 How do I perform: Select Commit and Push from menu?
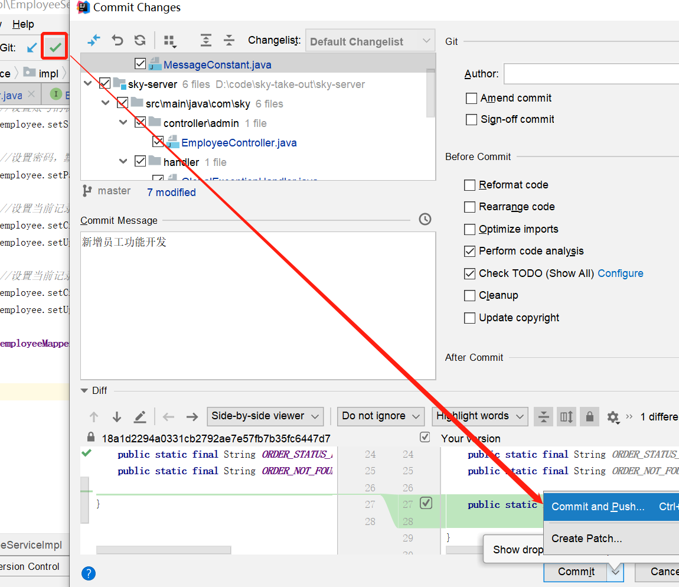598,507
